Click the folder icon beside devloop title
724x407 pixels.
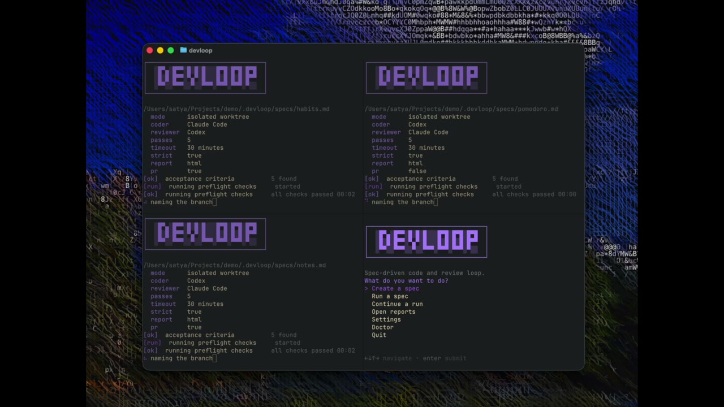[183, 50]
